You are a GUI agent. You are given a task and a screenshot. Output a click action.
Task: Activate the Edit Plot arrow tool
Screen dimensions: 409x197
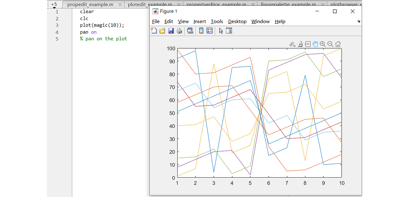(x=221, y=31)
